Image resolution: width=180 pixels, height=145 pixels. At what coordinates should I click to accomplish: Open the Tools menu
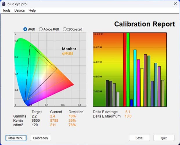pos(6,10)
